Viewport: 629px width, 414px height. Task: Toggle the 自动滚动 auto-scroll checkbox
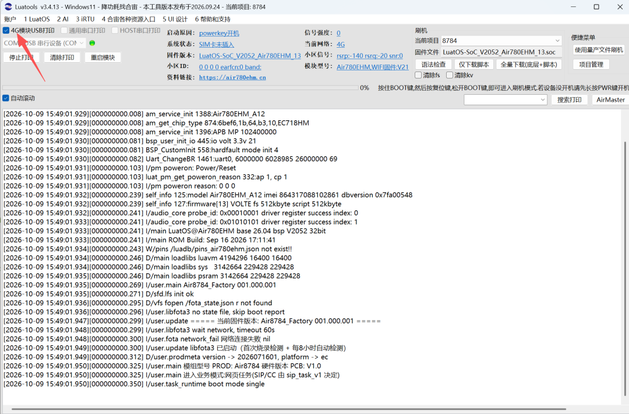tap(6, 98)
